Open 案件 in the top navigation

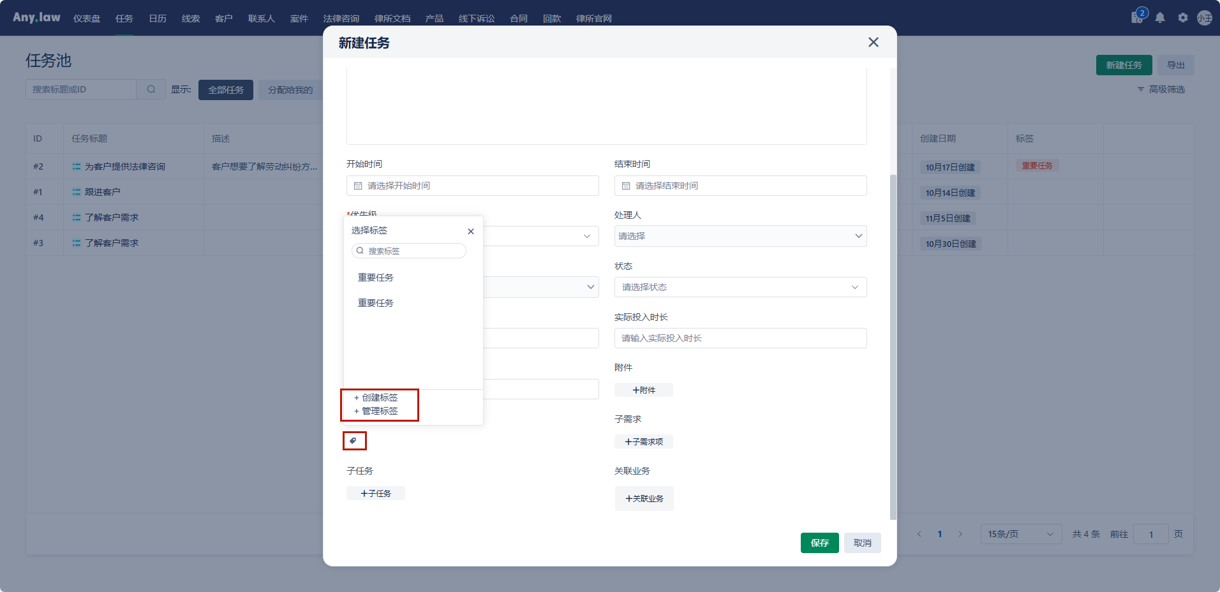[299, 18]
